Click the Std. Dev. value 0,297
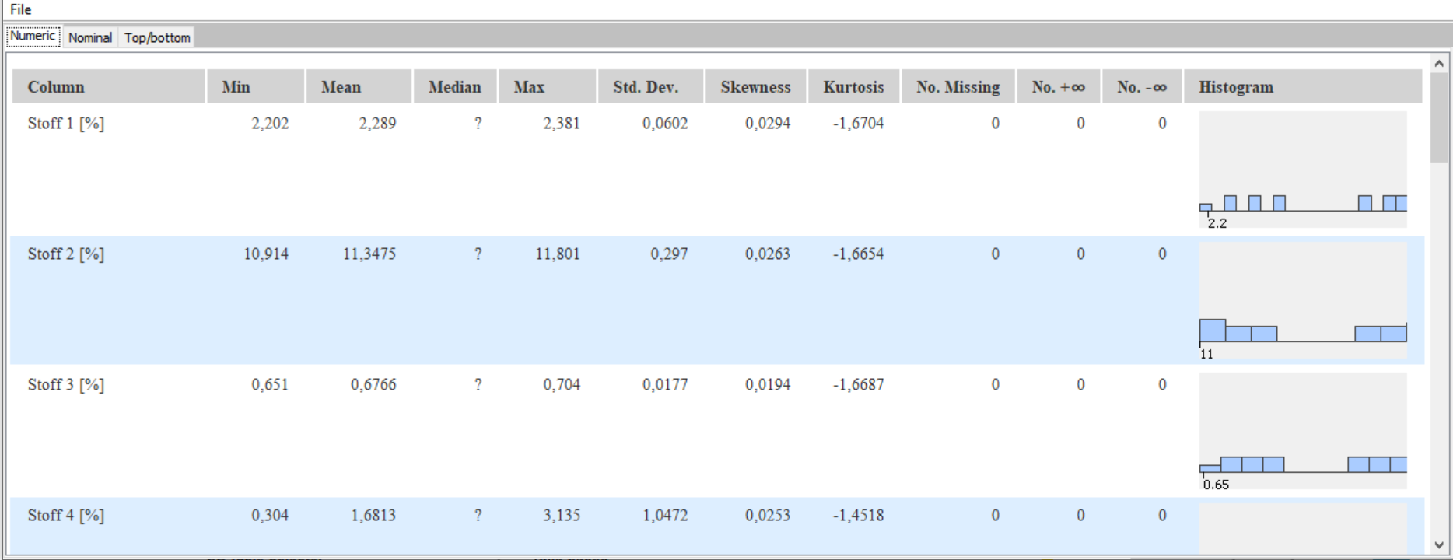Screen dimensions: 1453x560 669,254
